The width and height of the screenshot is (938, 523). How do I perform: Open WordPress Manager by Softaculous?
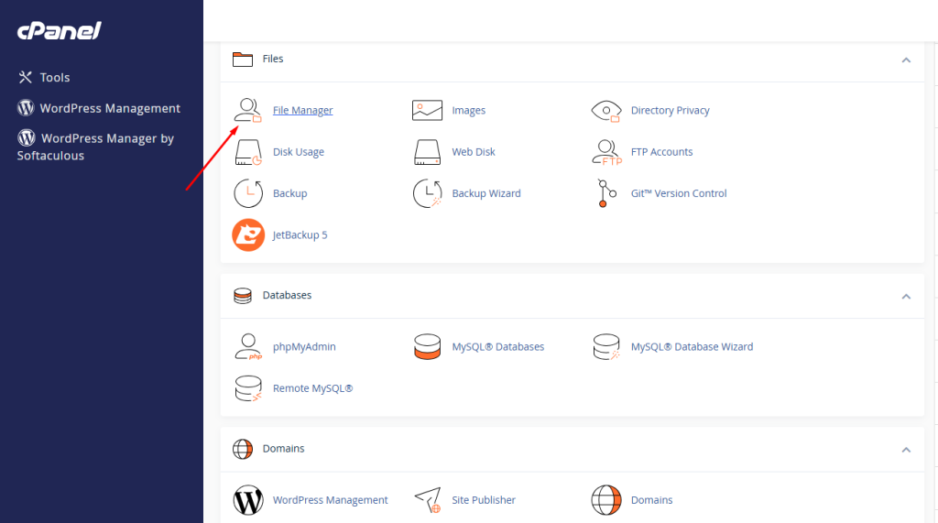click(x=95, y=147)
